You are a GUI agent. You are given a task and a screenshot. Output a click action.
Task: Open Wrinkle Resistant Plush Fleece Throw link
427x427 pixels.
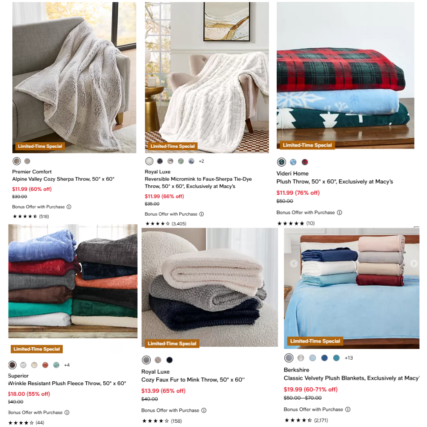pyautogui.click(x=67, y=383)
